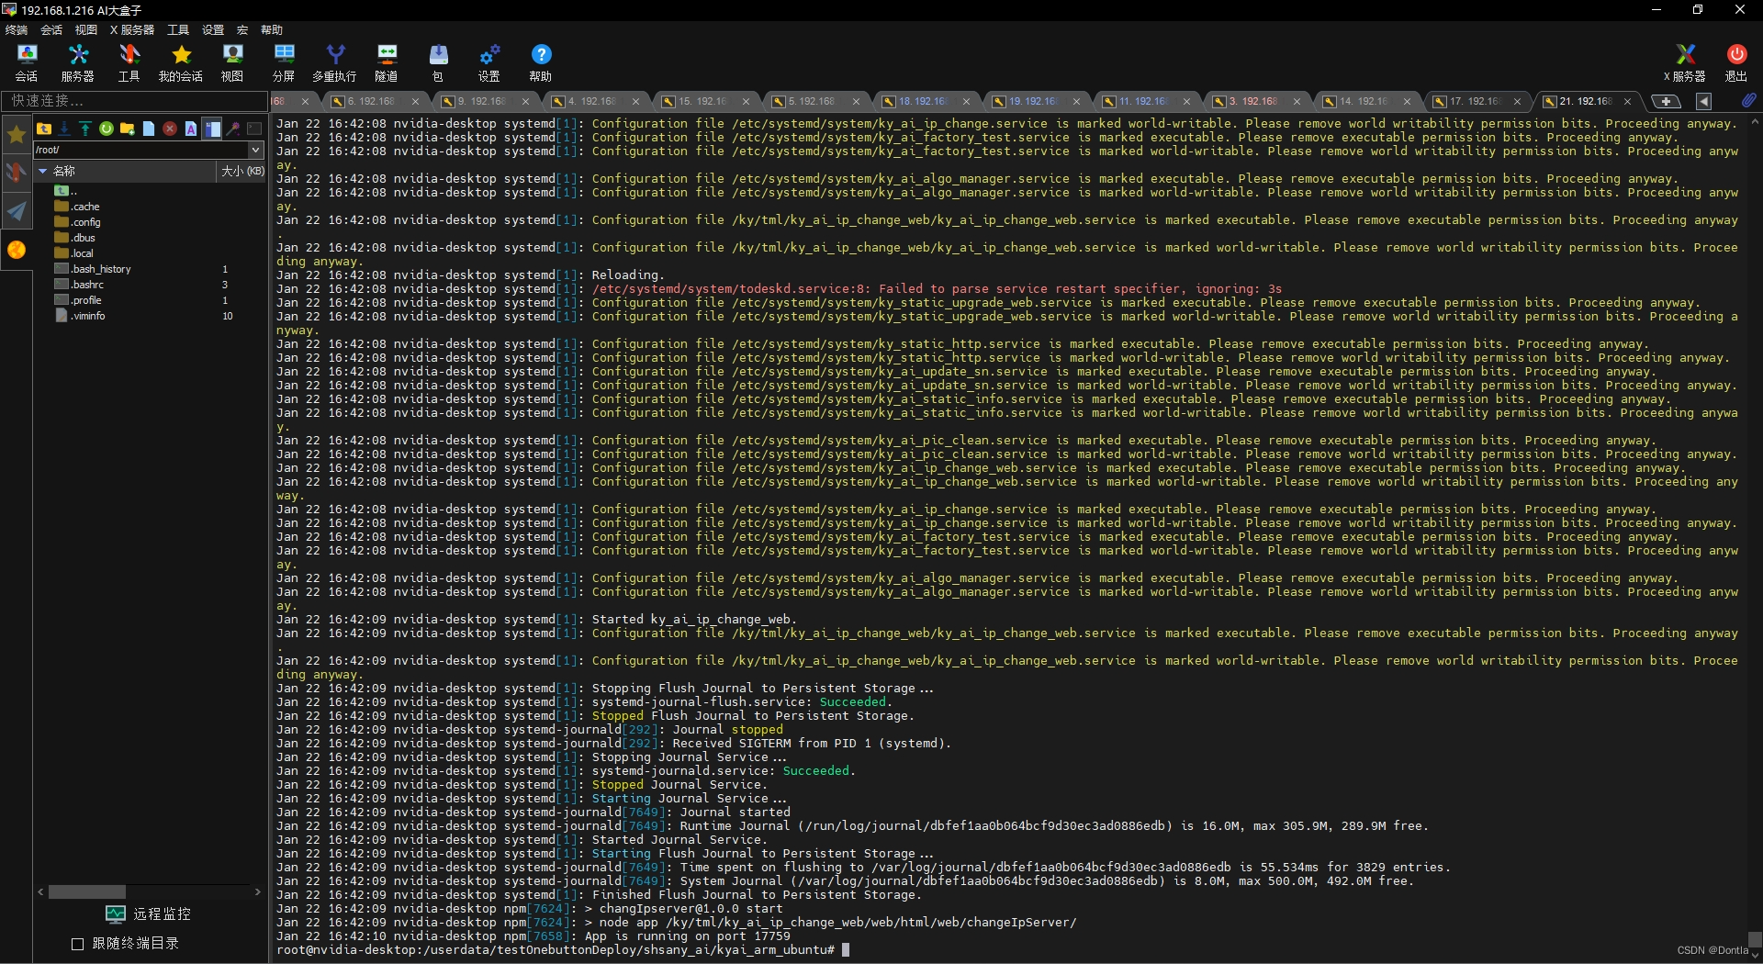Create new folder in SFTP browser
The height and width of the screenshot is (964, 1763).
tap(128, 129)
